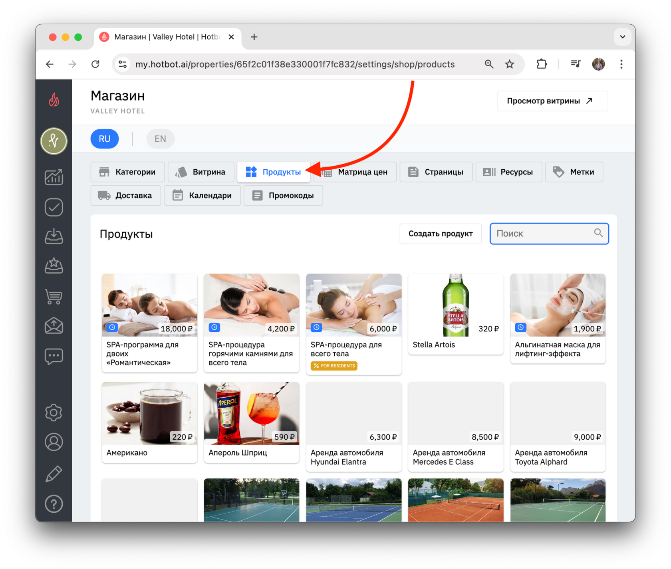The height and width of the screenshot is (569, 671).
Task: Go back with the browser back arrow
Action: pos(50,64)
